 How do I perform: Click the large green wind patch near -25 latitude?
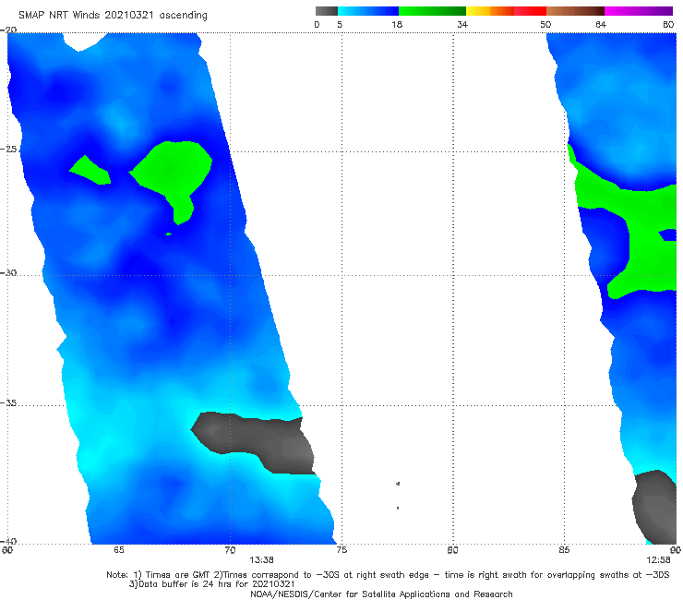pyautogui.click(x=174, y=170)
